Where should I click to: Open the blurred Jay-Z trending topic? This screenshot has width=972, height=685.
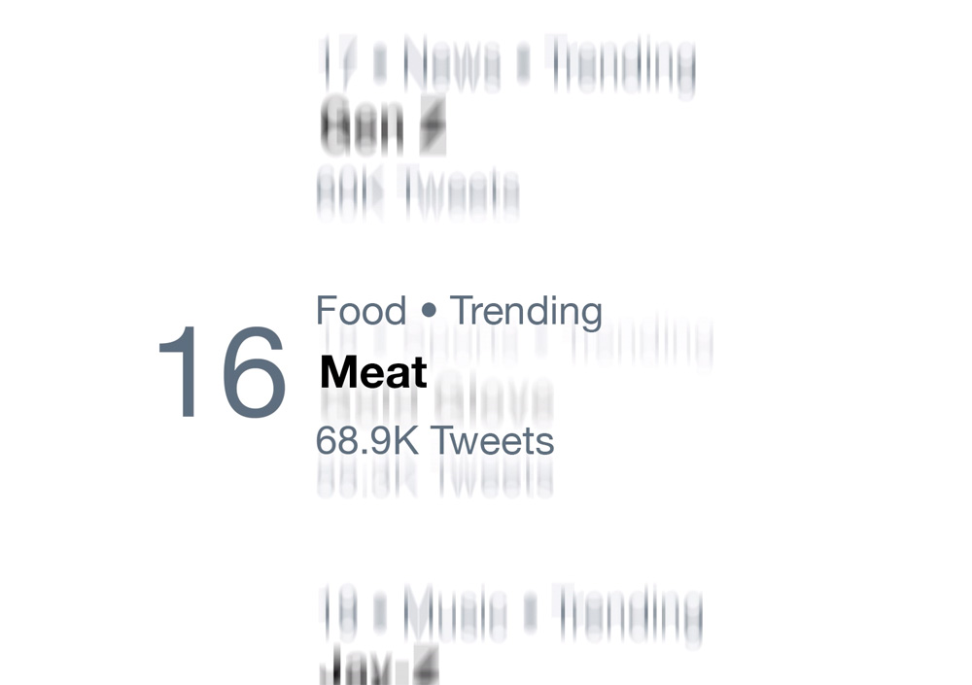[362, 667]
